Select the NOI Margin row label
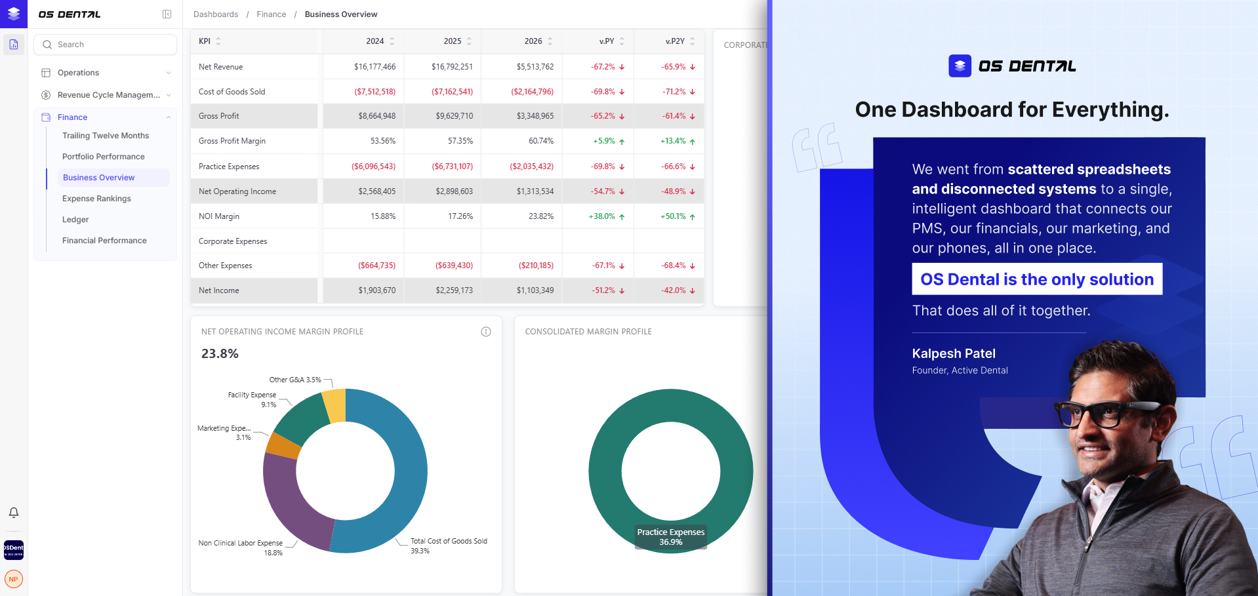Screen dimensions: 1258x596 click(x=219, y=216)
